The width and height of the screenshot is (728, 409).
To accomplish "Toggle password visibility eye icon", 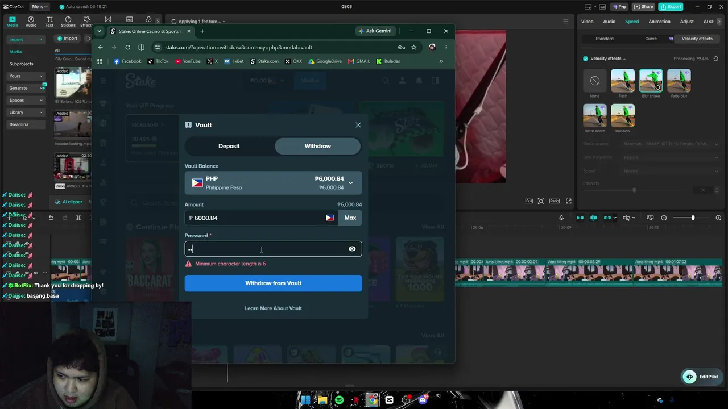I will [352, 249].
